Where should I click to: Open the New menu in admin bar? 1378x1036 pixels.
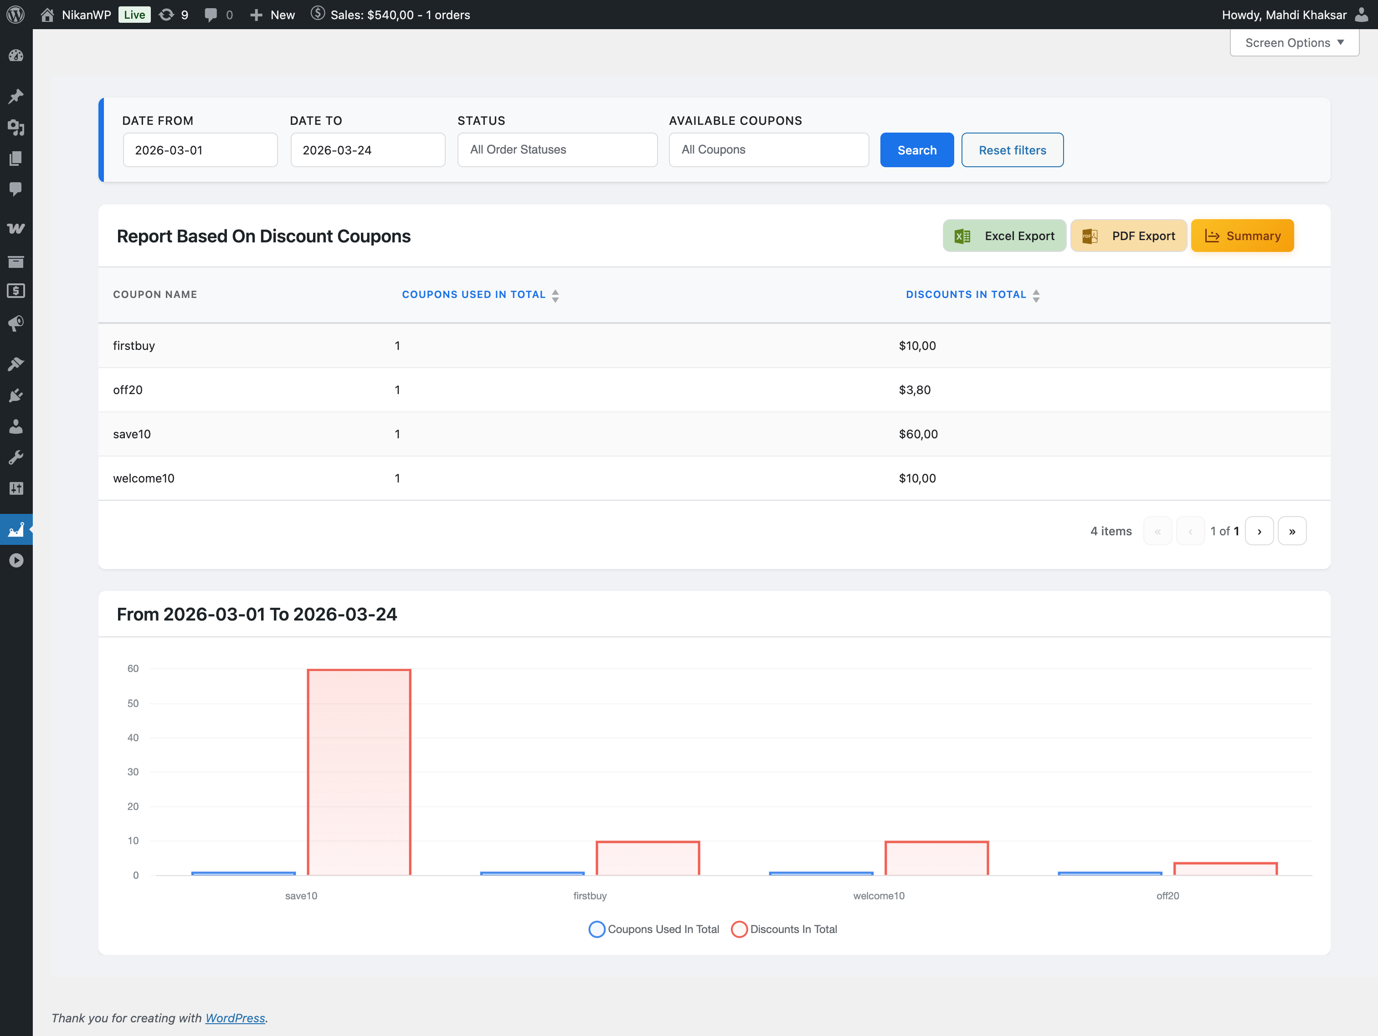click(x=272, y=14)
